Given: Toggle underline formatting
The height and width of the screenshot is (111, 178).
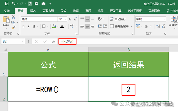Looking at the screenshot, I should click(x=34, y=26).
